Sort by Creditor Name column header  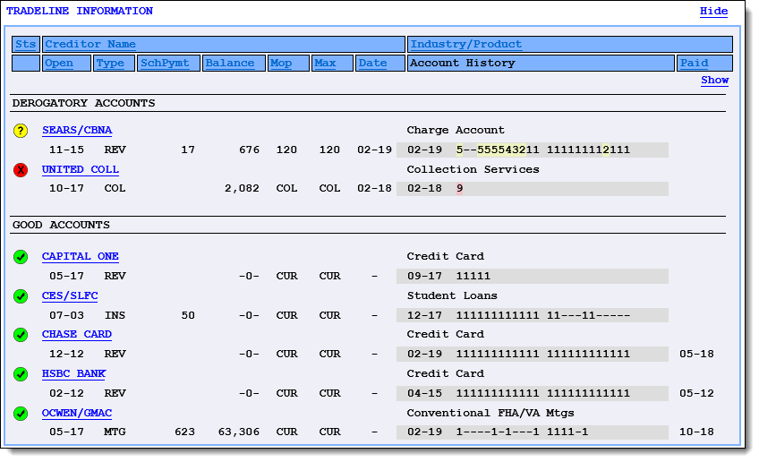[90, 44]
